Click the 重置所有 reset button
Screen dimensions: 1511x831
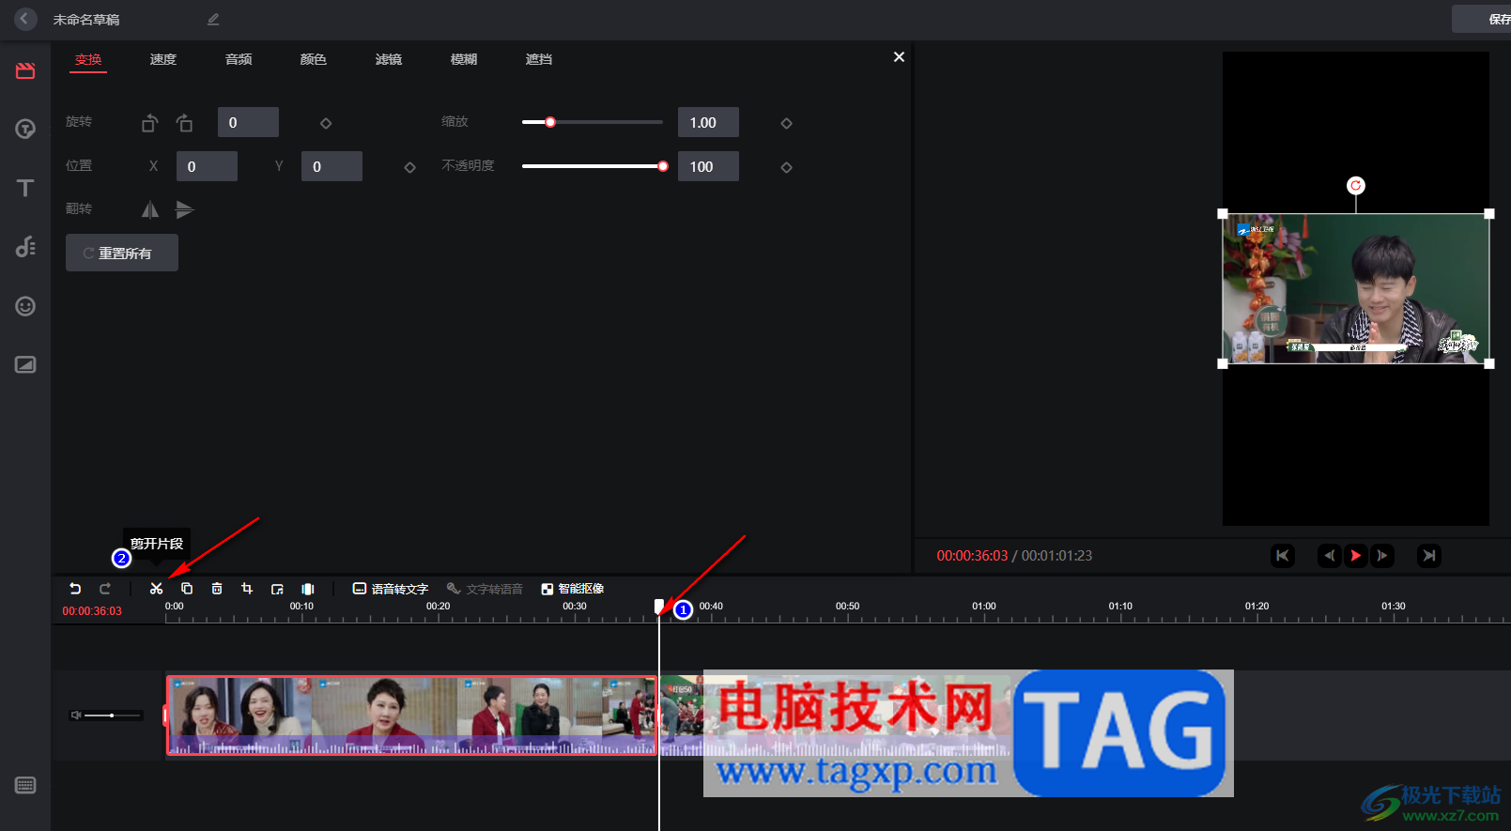122,253
